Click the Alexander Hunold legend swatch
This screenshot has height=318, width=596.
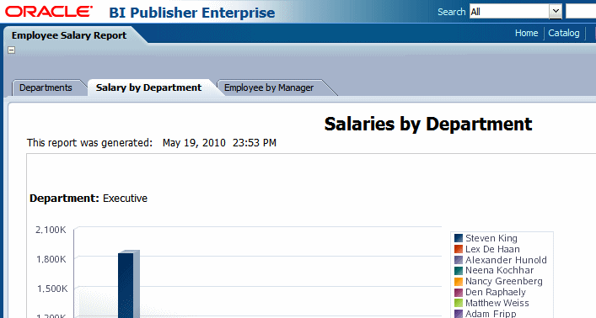click(459, 260)
